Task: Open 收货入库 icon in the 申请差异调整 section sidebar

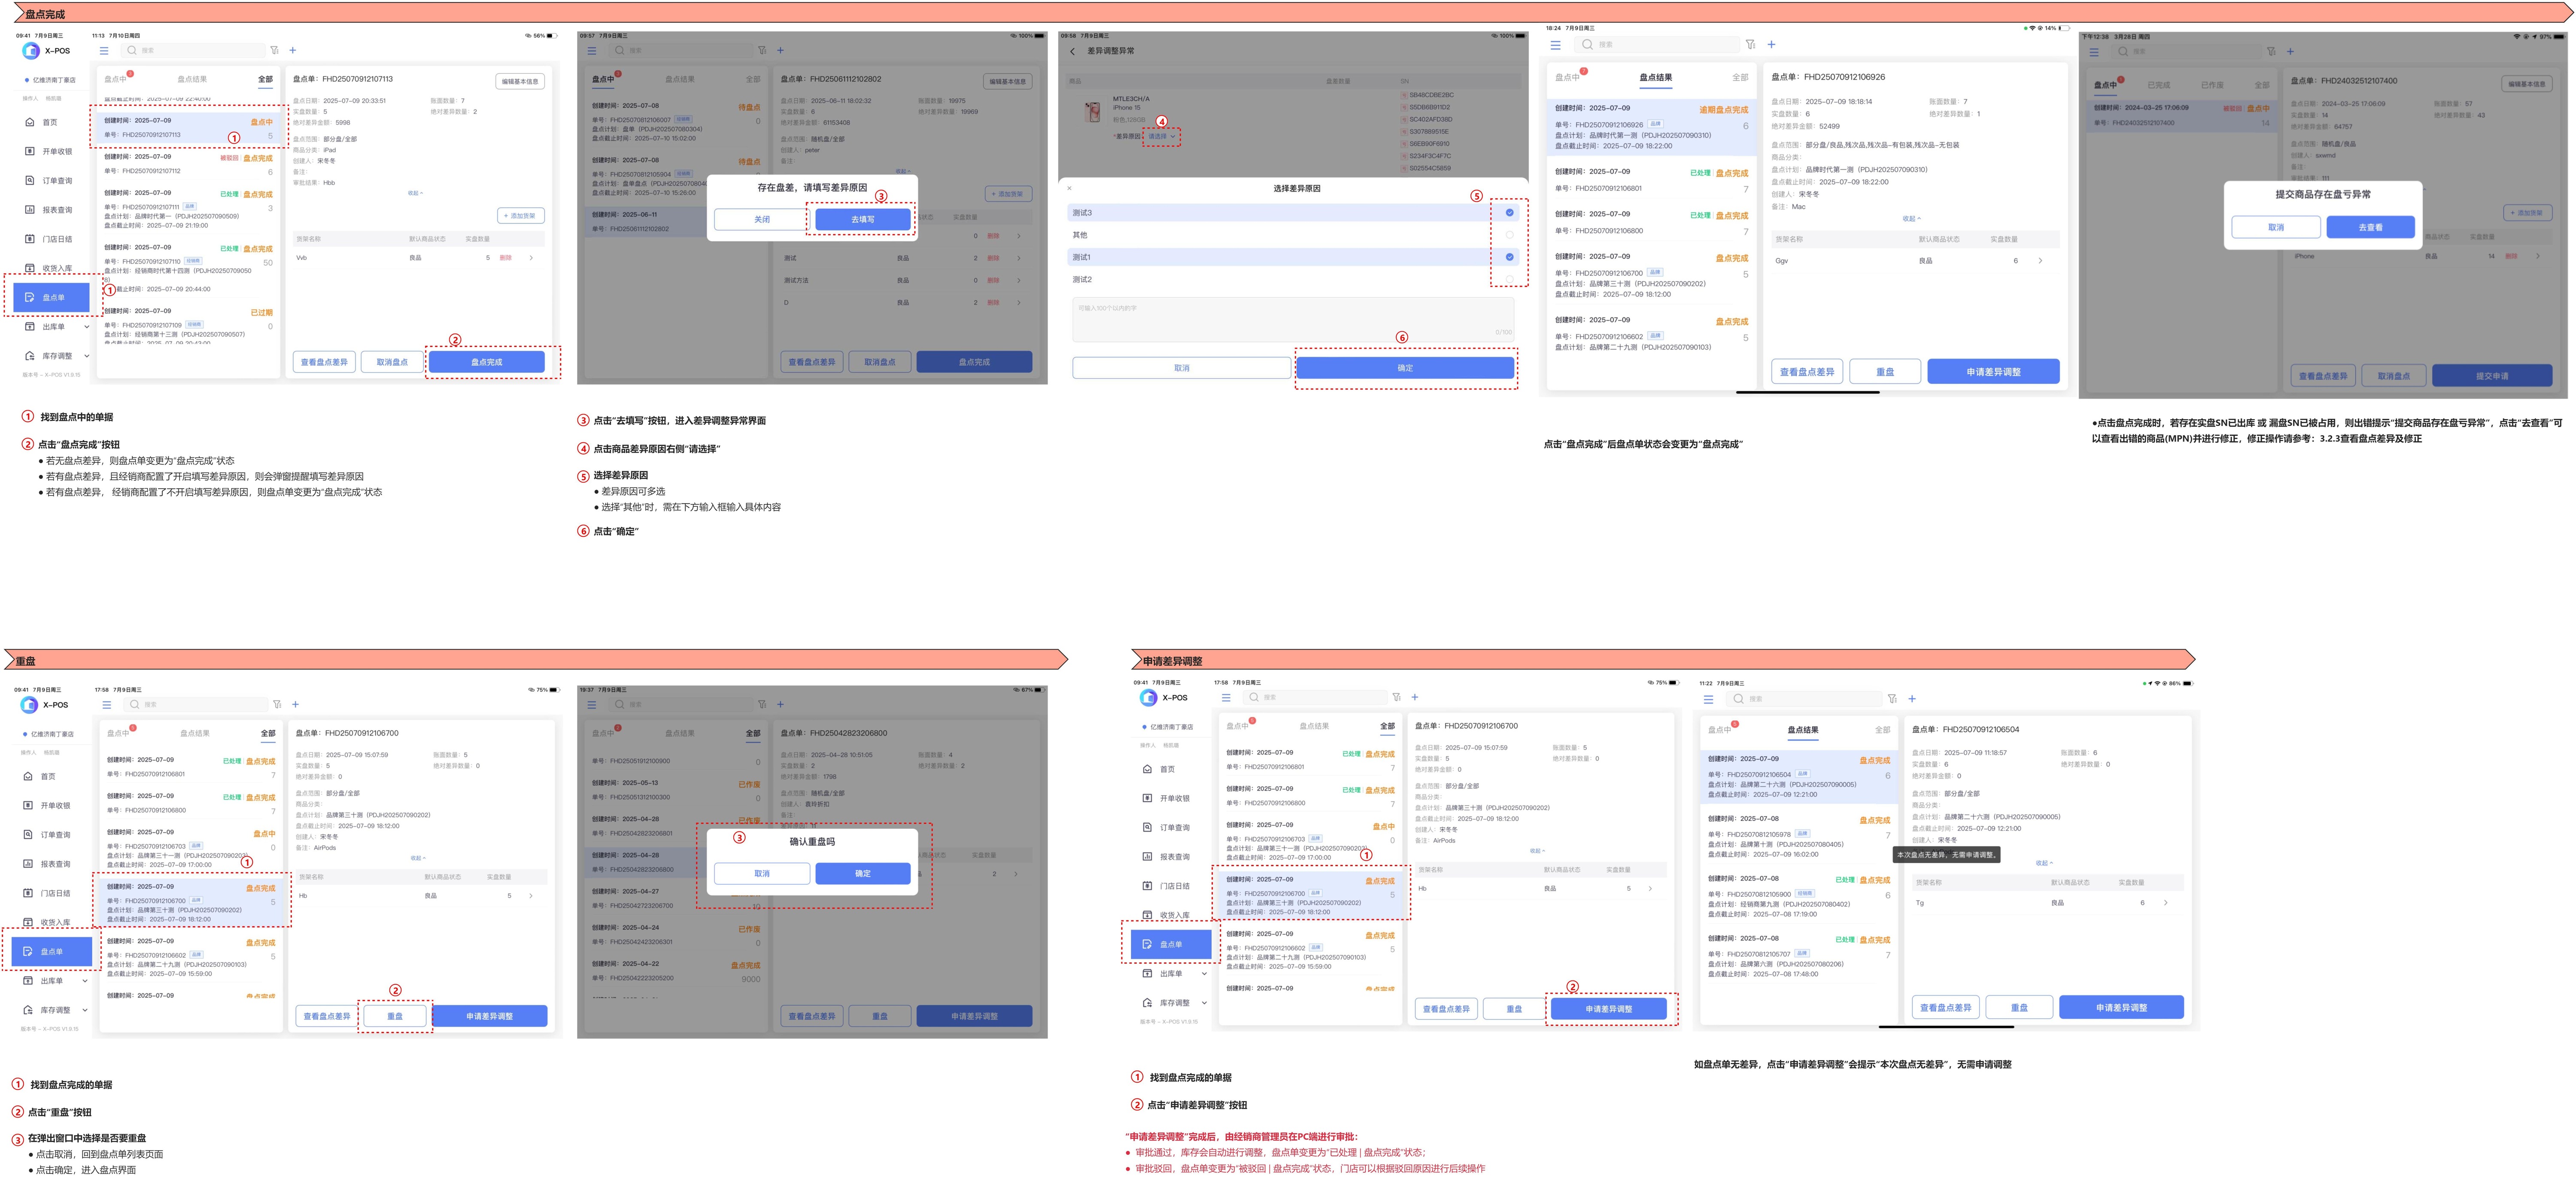Action: point(1148,915)
